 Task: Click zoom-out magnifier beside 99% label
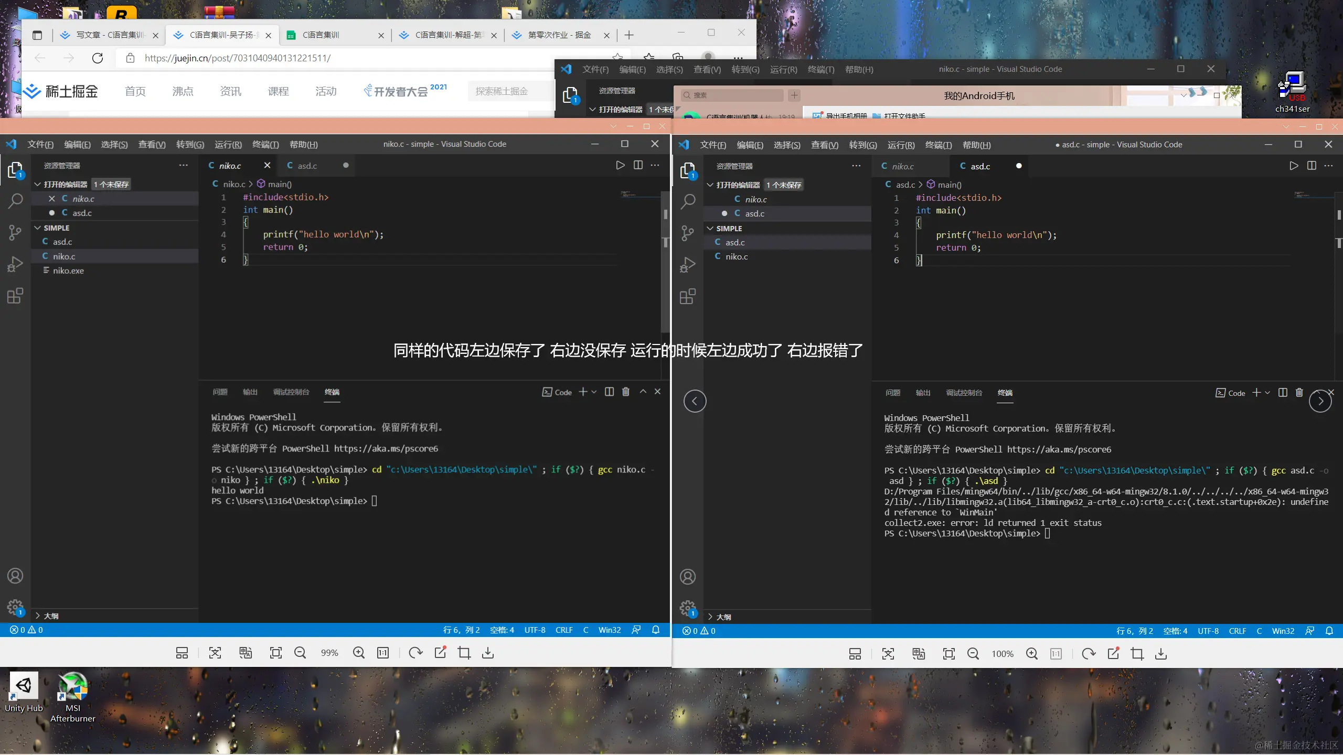(x=300, y=653)
